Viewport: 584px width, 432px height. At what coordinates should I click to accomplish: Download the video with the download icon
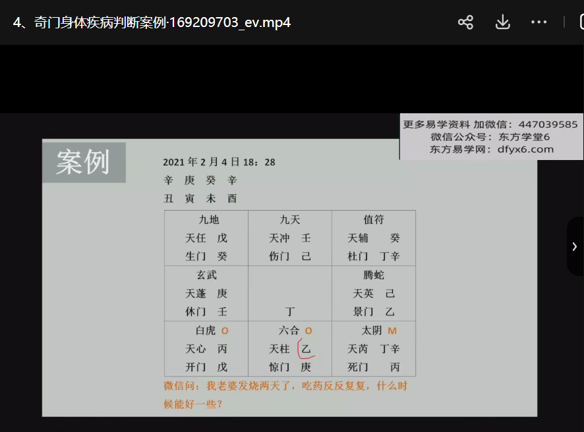(502, 22)
